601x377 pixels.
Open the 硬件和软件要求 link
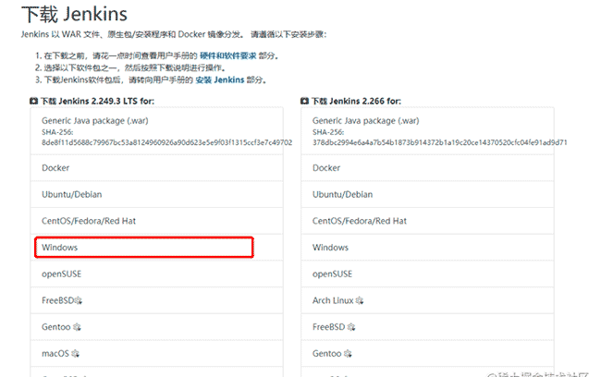click(x=228, y=56)
